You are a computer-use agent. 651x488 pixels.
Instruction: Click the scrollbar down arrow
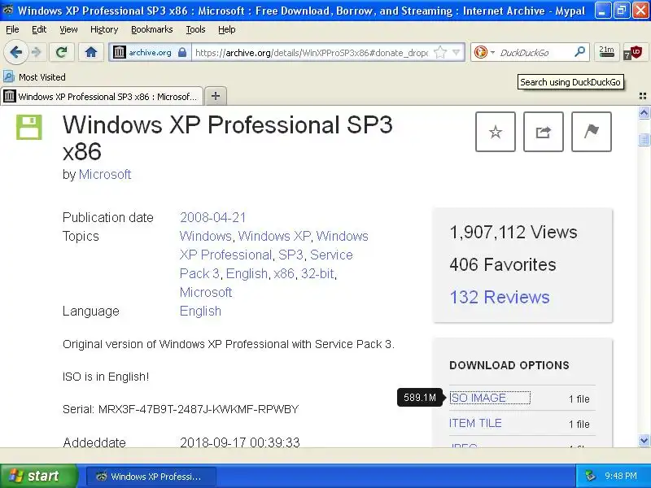pos(644,440)
